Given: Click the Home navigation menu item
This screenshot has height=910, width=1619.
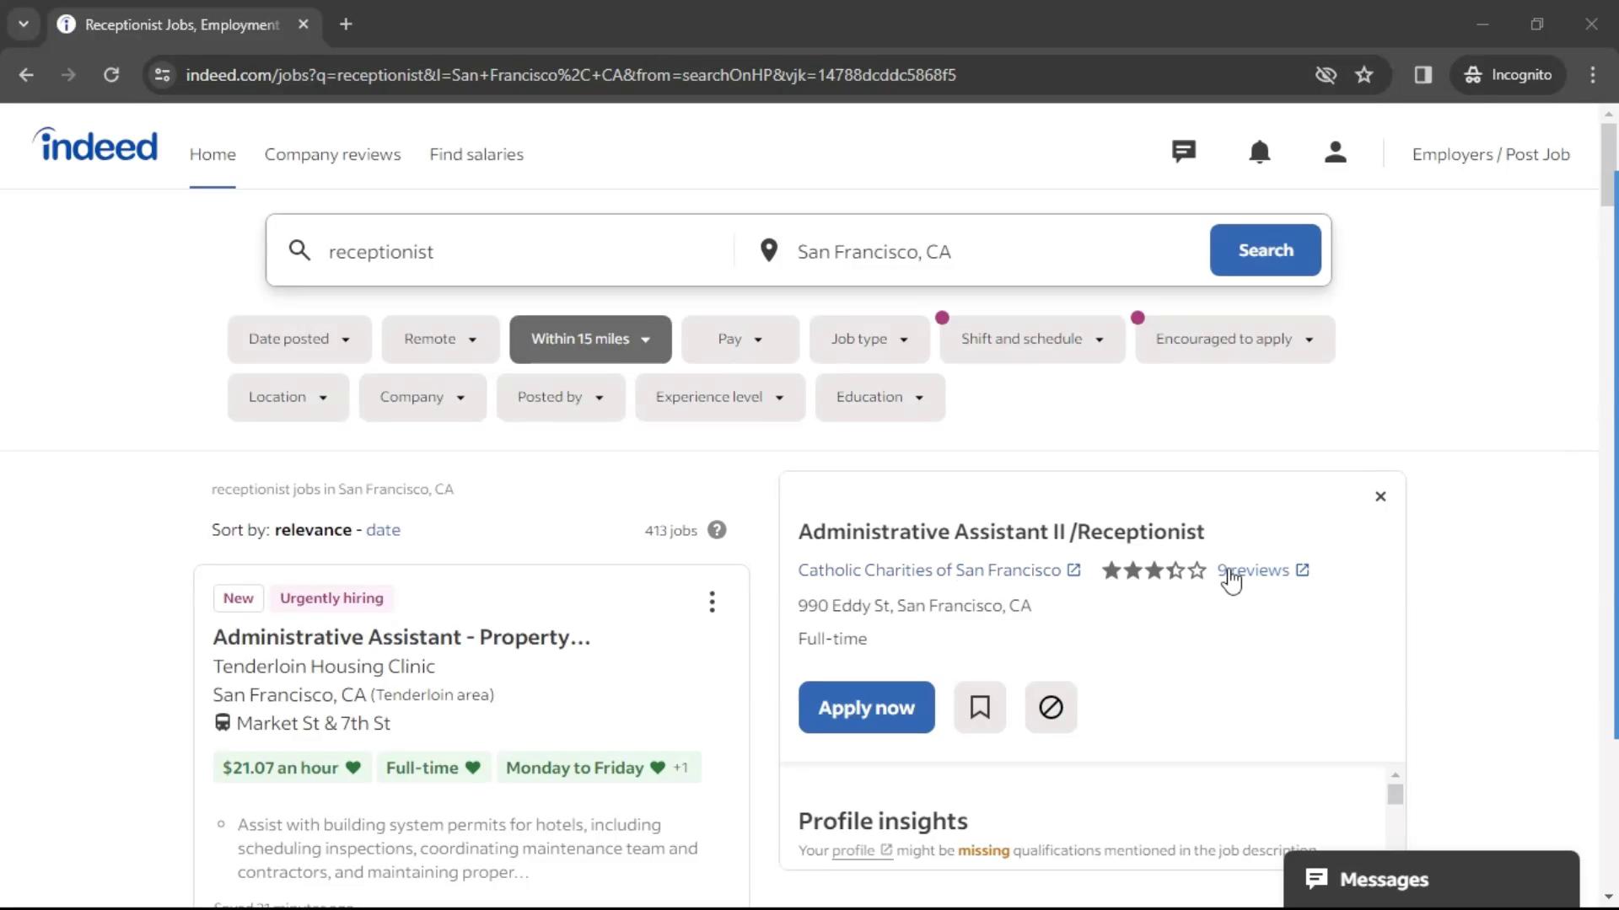Looking at the screenshot, I should (x=212, y=153).
